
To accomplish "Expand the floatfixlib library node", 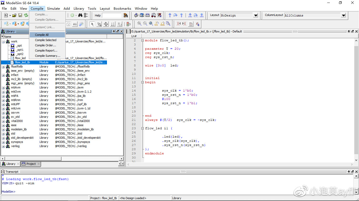I will click(3, 66).
